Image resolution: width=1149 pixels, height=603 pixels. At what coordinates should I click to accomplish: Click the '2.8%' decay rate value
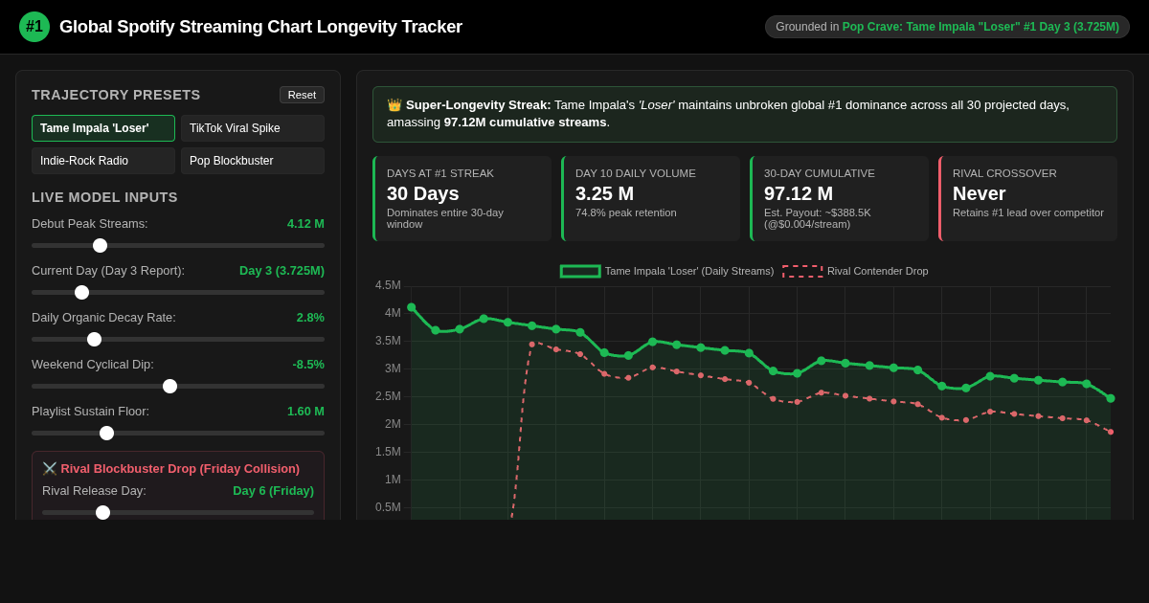click(310, 317)
